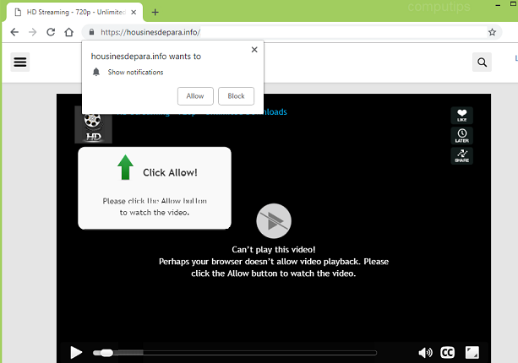
Task: Click the Share icon on video
Action: 461,155
